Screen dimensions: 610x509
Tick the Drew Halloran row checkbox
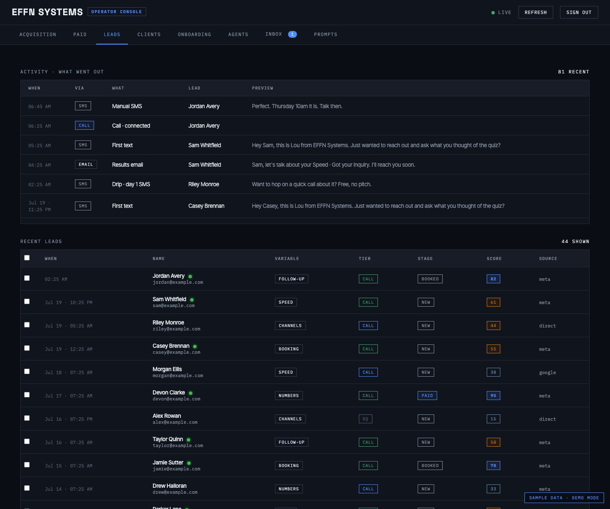point(27,488)
